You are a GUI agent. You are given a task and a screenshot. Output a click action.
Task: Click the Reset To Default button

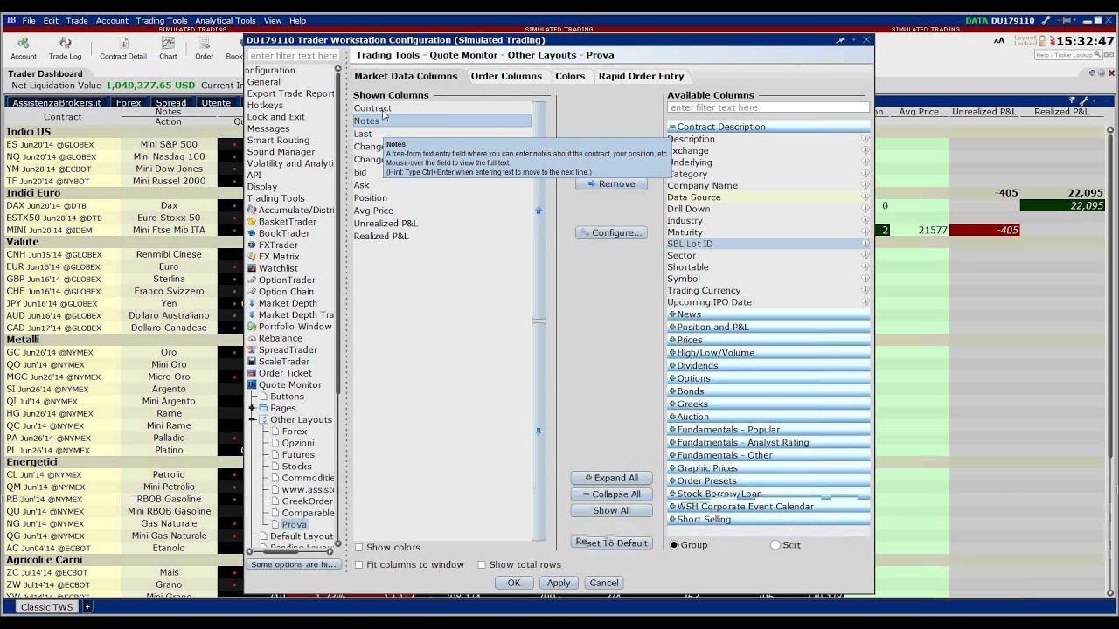pos(611,543)
